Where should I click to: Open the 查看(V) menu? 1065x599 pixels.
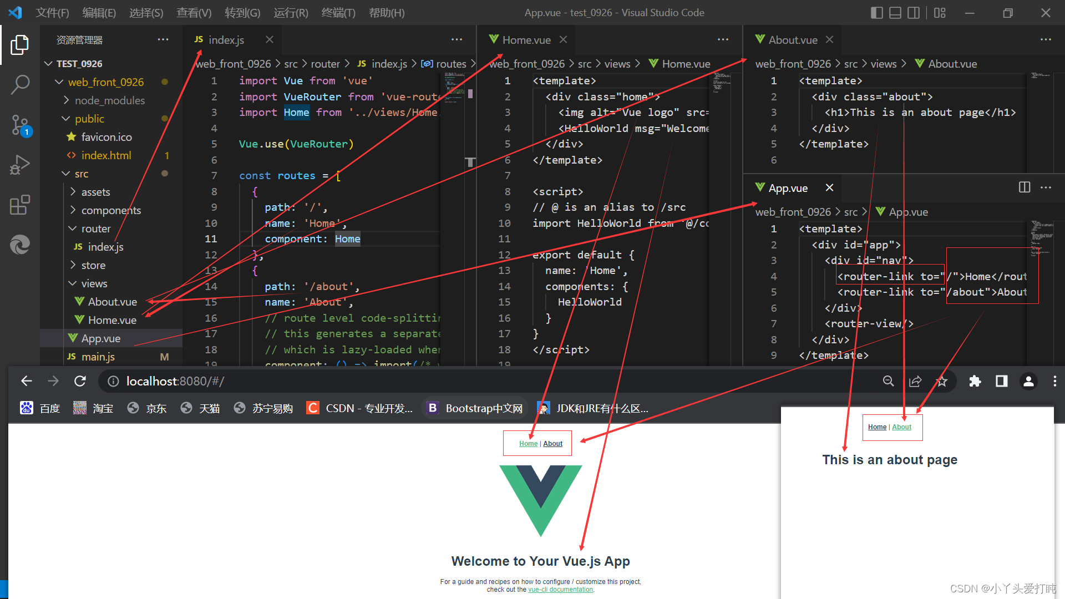[194, 12]
